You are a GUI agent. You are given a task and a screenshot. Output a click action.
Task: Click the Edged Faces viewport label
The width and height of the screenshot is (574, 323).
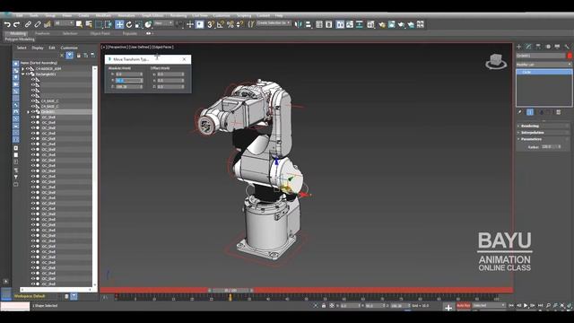point(162,47)
